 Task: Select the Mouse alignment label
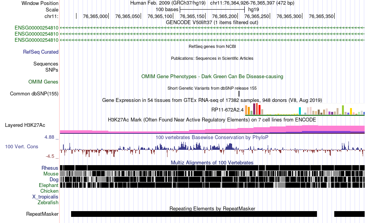pos(51,174)
